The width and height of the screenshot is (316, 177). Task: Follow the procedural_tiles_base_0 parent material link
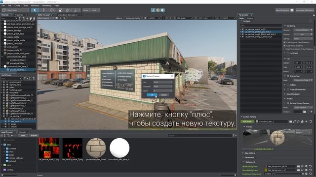tap(263, 149)
